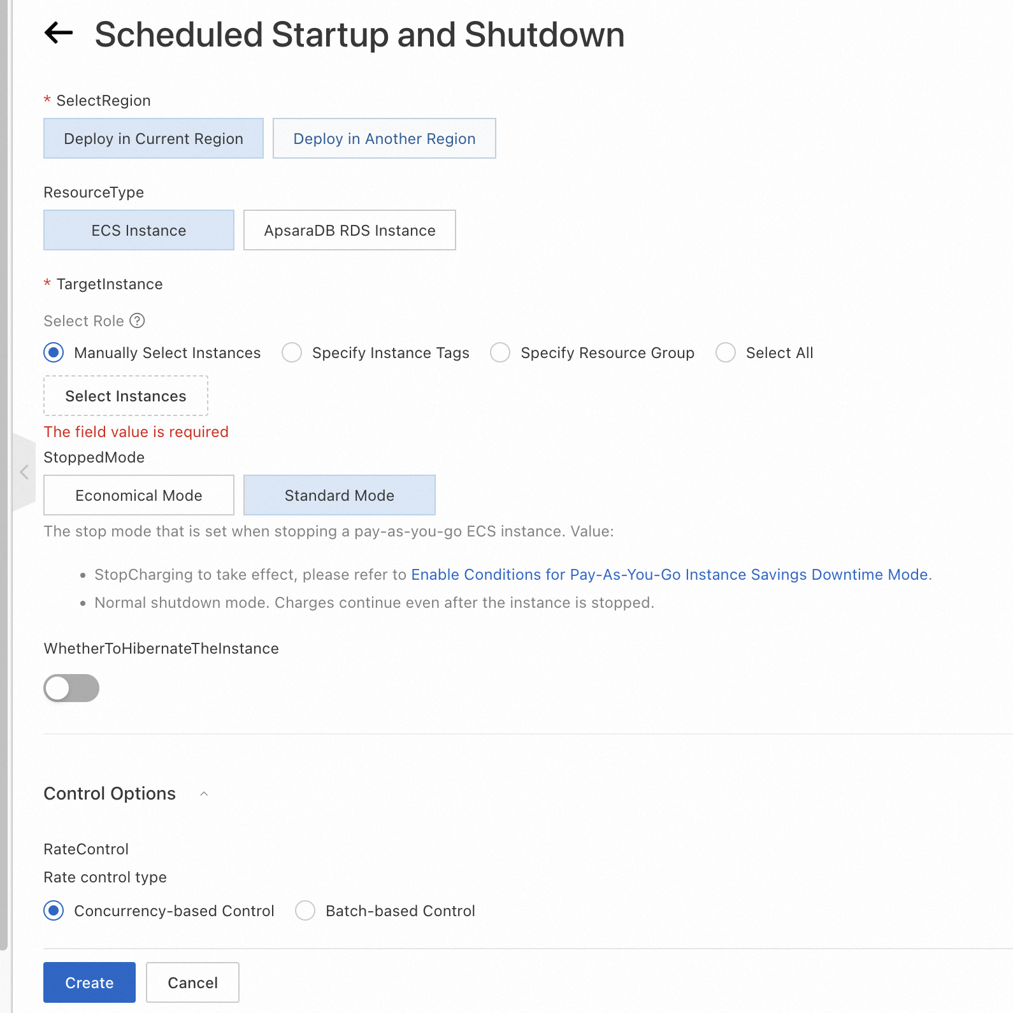
Task: Choose ECS Instance resource type
Action: point(139,230)
